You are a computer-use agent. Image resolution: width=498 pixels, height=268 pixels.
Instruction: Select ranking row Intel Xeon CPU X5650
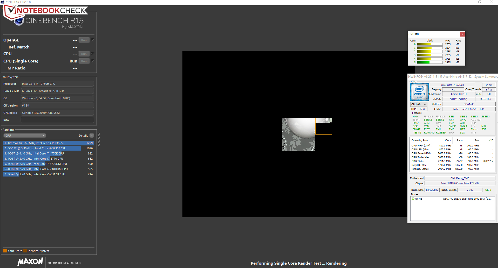click(49, 143)
